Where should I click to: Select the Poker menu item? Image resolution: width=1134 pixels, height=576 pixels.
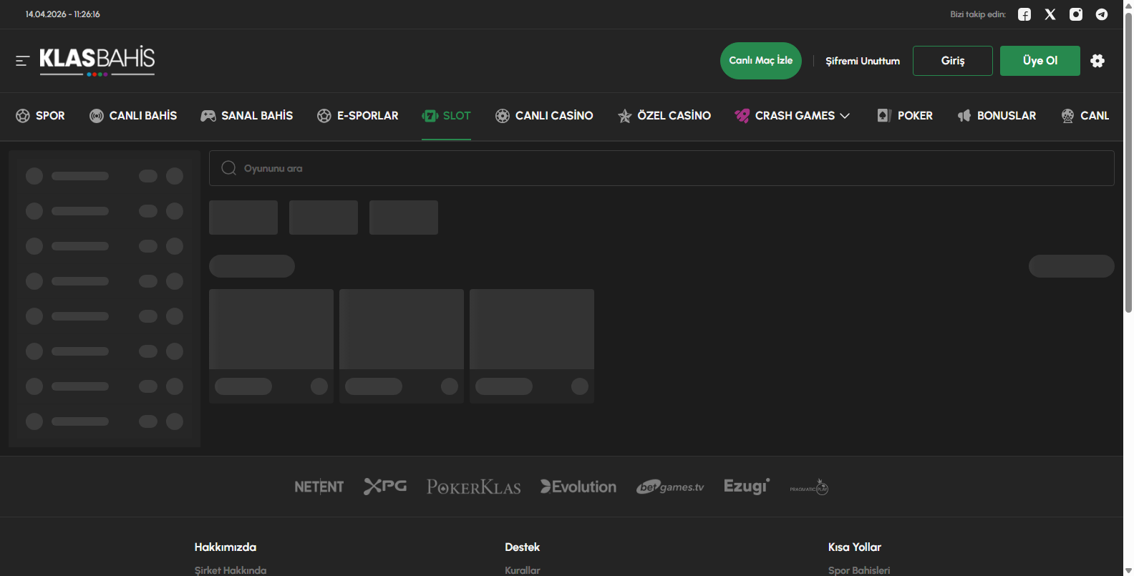905,116
